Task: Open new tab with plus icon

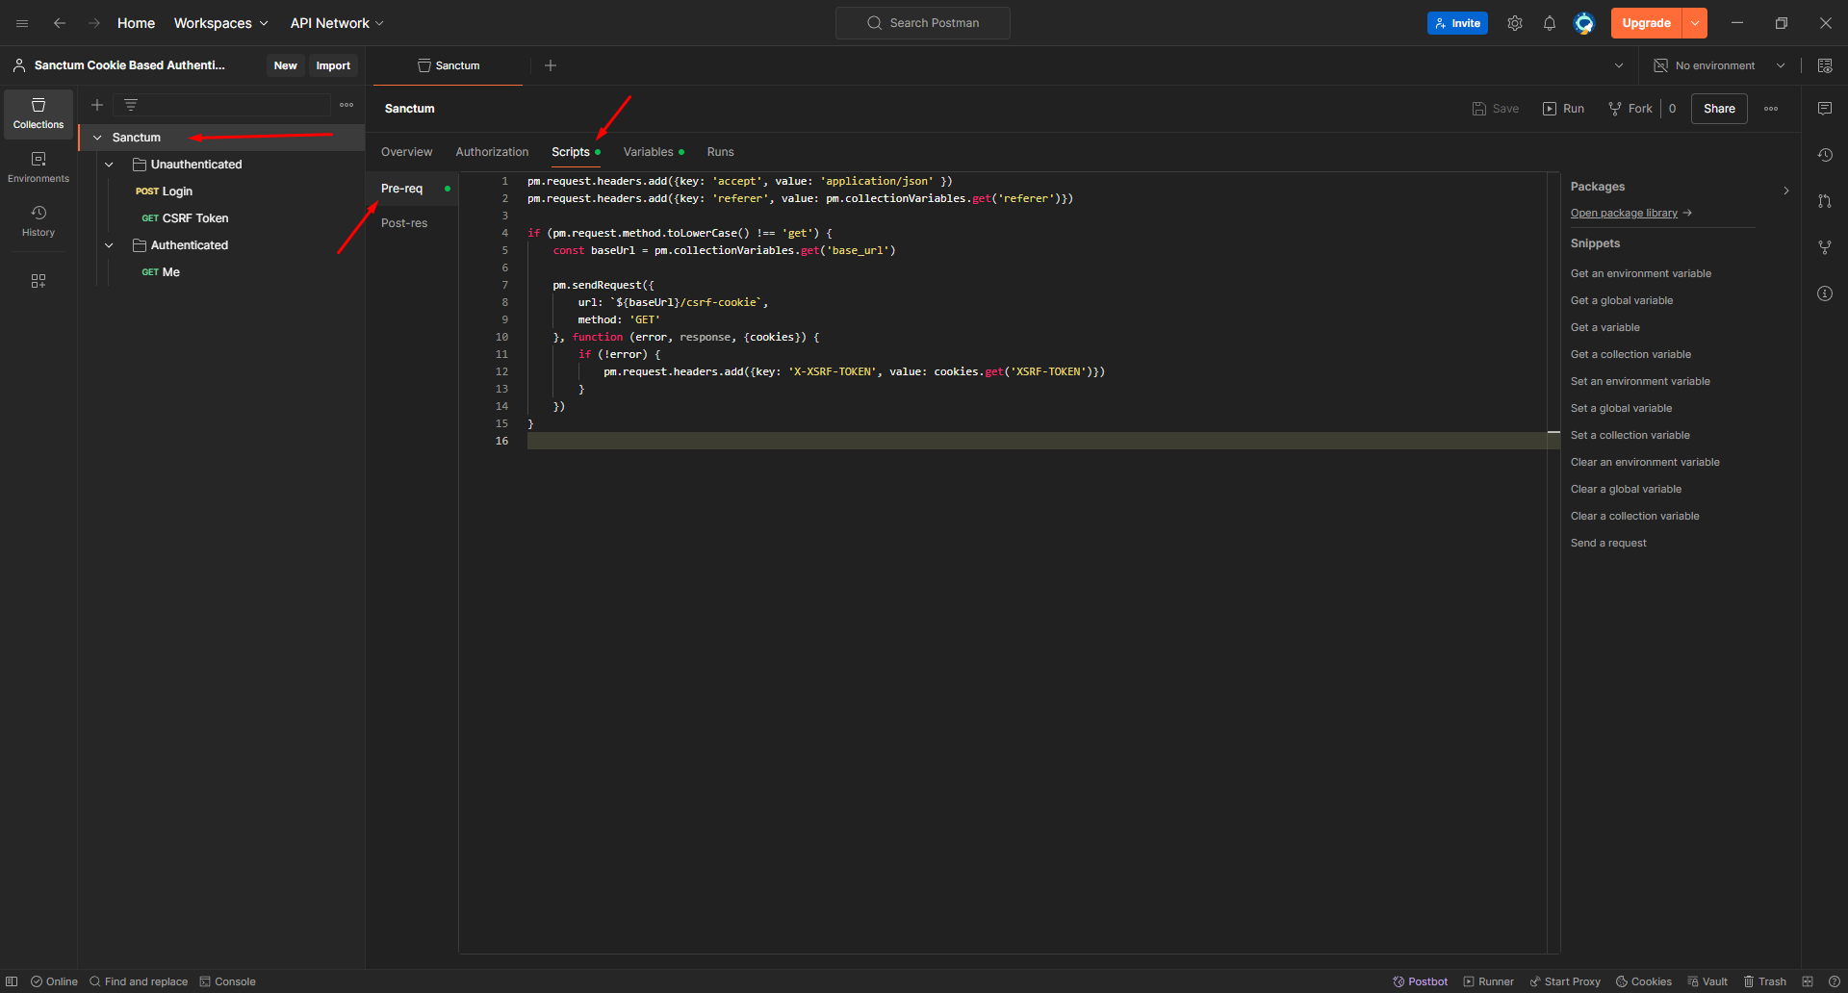Action: point(551,65)
